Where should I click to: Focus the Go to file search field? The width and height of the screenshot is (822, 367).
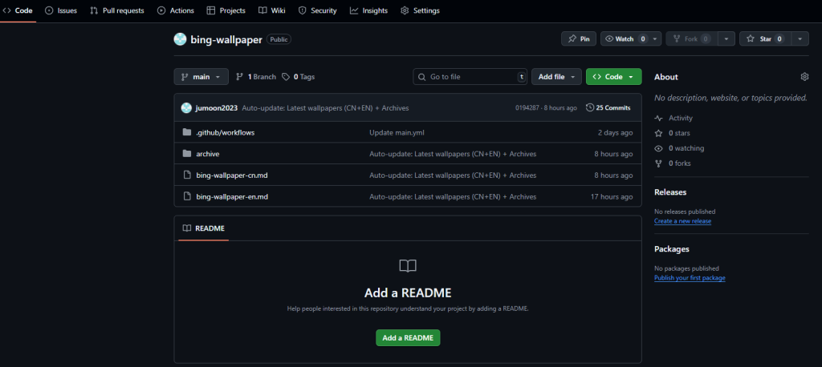click(470, 77)
